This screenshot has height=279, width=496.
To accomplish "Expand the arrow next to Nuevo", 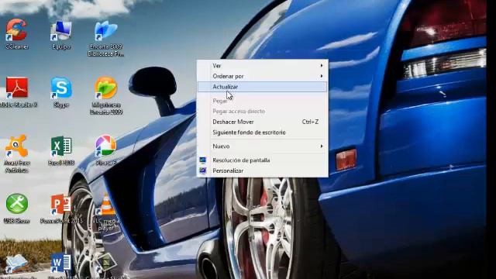I will click(x=322, y=146).
